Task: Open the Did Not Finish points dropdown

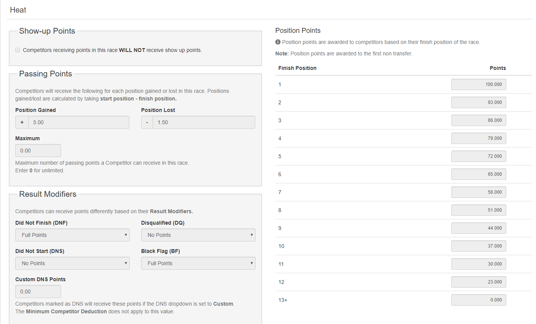Action: (72, 235)
